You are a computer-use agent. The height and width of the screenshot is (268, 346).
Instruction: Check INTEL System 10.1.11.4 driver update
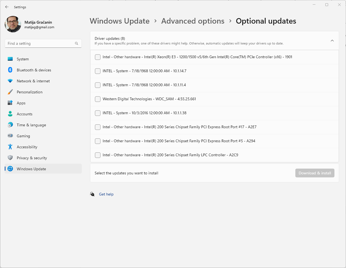[x=97, y=85]
